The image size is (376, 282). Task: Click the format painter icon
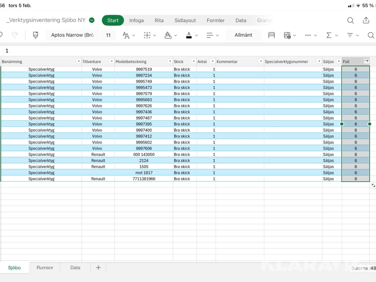click(36, 35)
